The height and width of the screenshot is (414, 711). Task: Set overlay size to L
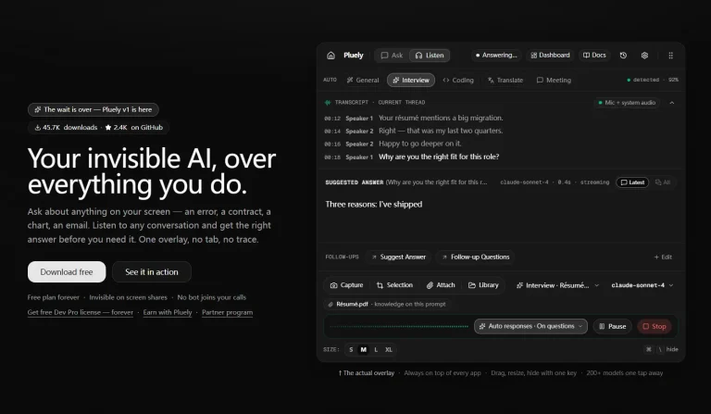[x=376, y=350]
